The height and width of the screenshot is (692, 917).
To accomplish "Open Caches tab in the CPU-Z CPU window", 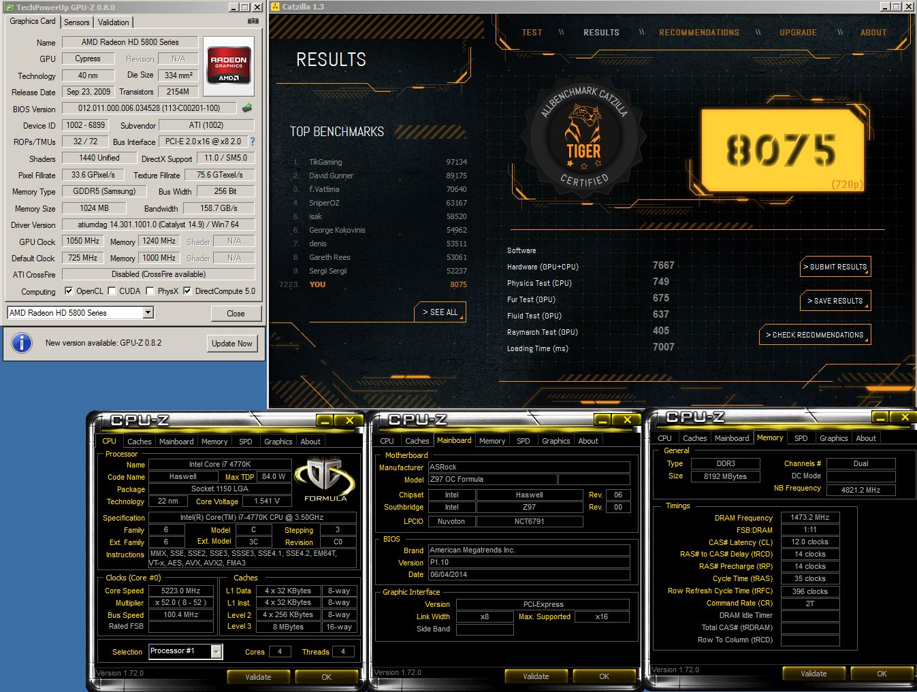I will pos(140,442).
